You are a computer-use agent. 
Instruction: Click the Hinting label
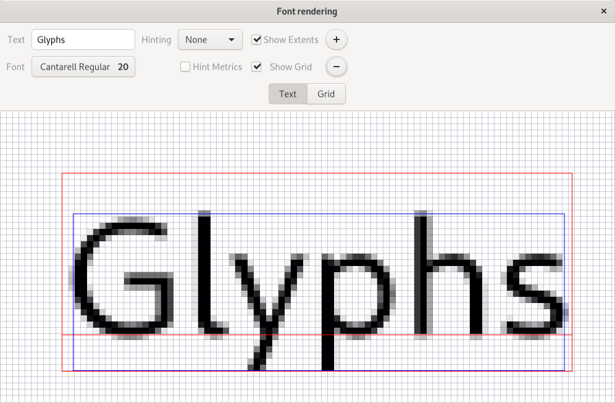(x=156, y=40)
